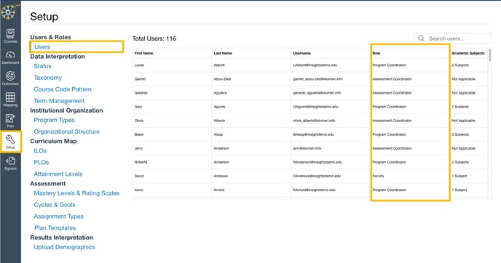Click the app logo at top left
The height and width of the screenshot is (263, 501).
pos(9,12)
